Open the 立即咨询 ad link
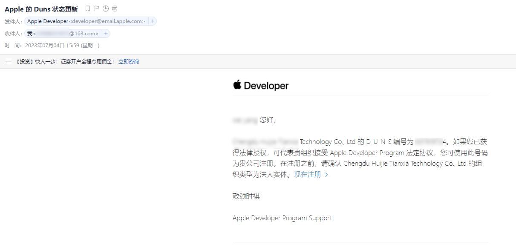 click(x=128, y=62)
